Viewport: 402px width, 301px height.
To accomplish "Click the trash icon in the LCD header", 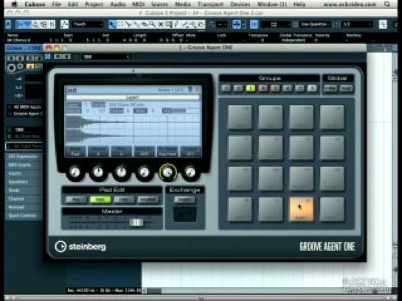I will pyautogui.click(x=190, y=90).
